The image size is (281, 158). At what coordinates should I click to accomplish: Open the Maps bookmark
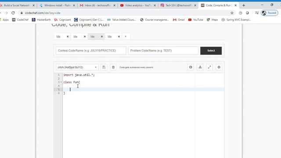click(213, 20)
